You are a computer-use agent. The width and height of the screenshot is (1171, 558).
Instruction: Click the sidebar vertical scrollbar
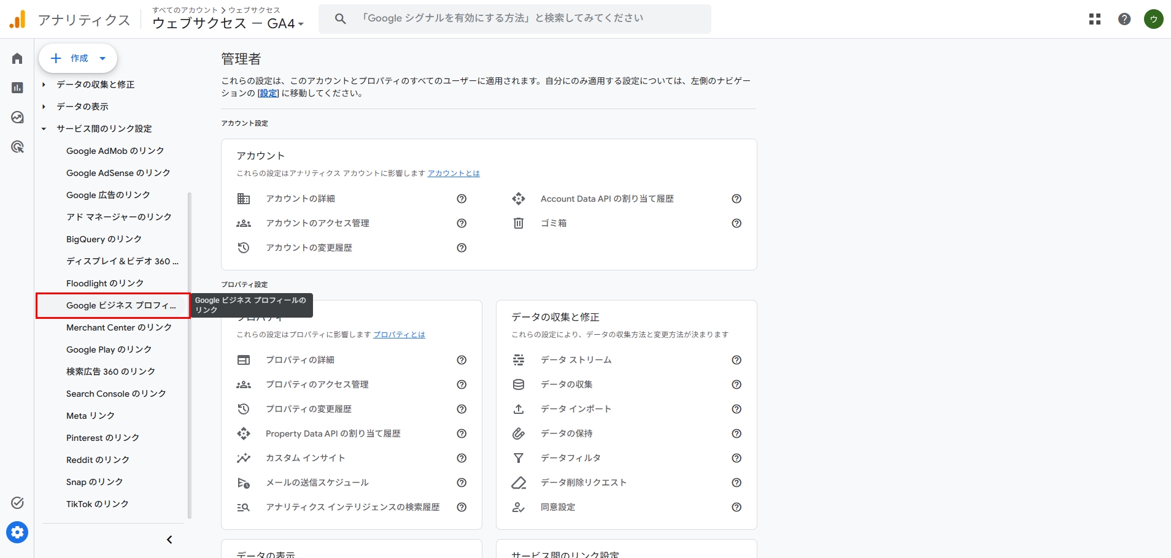pos(190,356)
